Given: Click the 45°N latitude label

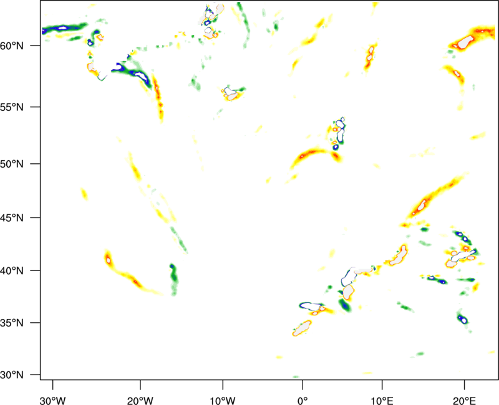Looking at the screenshot, I should pyautogui.click(x=12, y=217).
